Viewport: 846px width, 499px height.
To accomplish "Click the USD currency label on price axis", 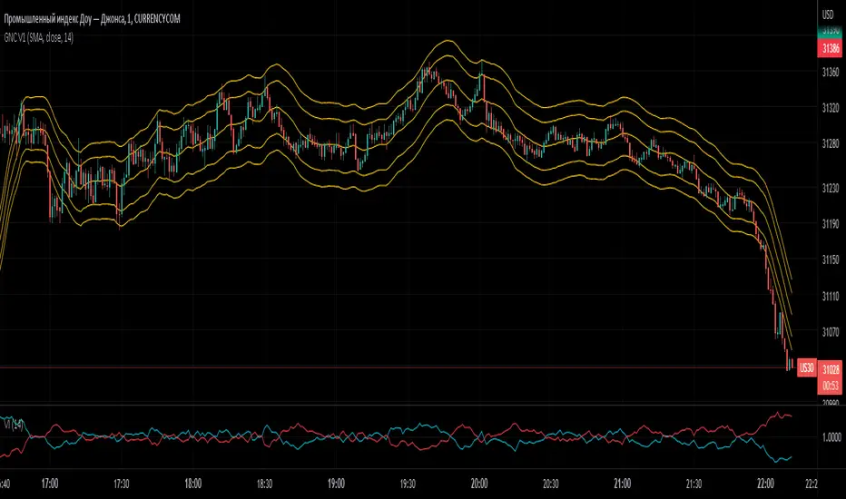I will coord(828,15).
